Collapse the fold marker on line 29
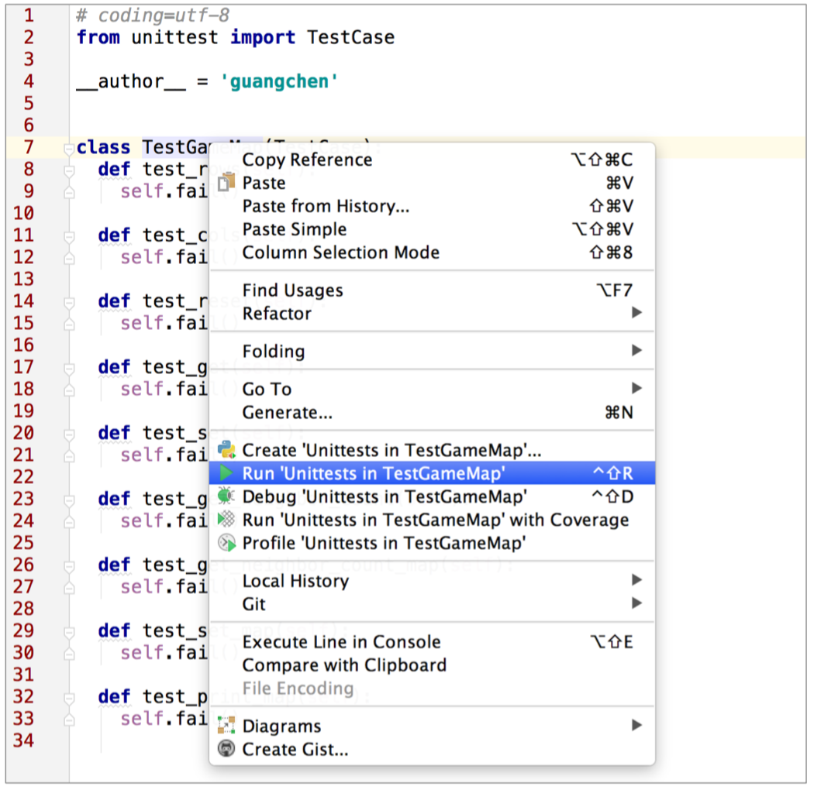The height and width of the screenshot is (790, 814). 68,632
